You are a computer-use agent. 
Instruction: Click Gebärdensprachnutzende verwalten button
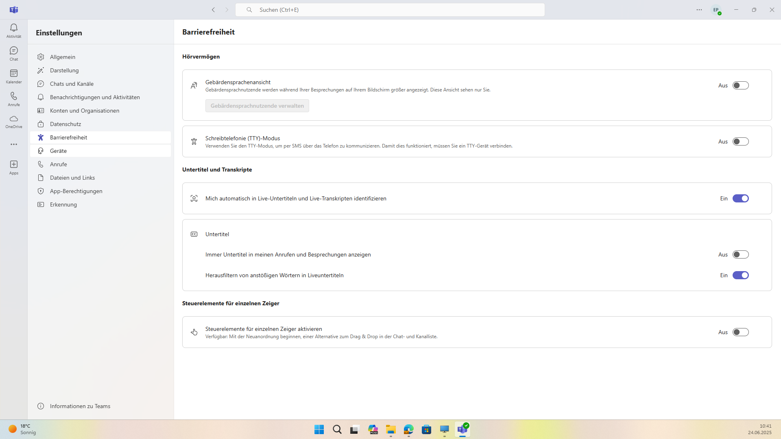click(257, 106)
